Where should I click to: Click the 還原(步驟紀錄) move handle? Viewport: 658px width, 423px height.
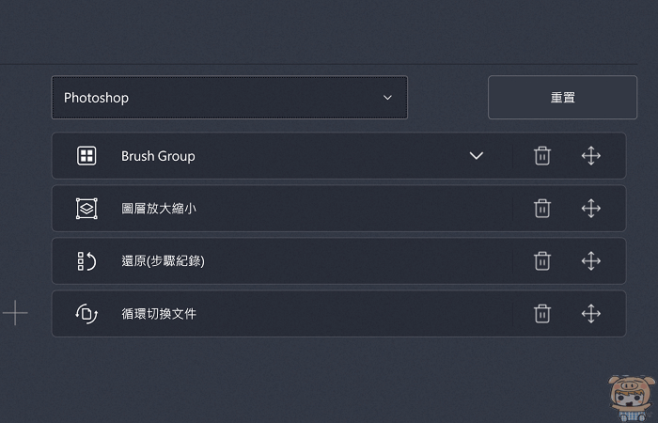click(590, 261)
